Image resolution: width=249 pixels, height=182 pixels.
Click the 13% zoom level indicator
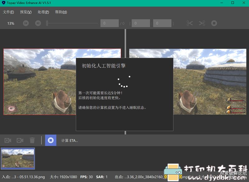coord(11,23)
